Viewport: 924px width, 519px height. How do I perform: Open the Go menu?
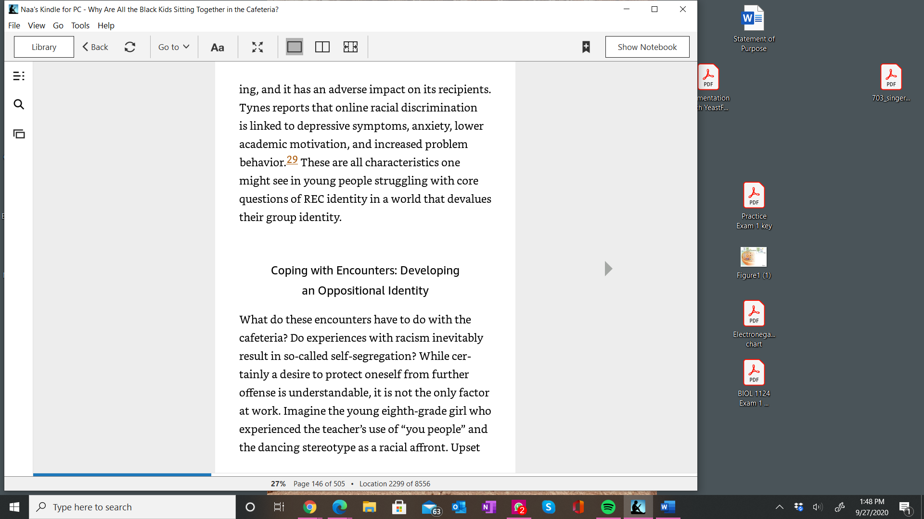point(58,25)
